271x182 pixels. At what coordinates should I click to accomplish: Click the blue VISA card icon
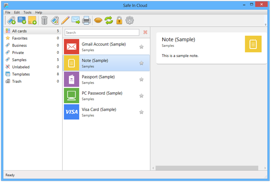point(71,112)
